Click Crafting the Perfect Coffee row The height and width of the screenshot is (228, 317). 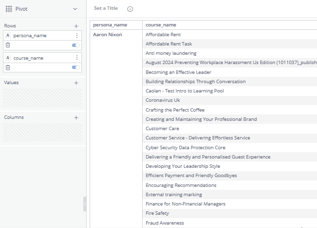[230, 110]
